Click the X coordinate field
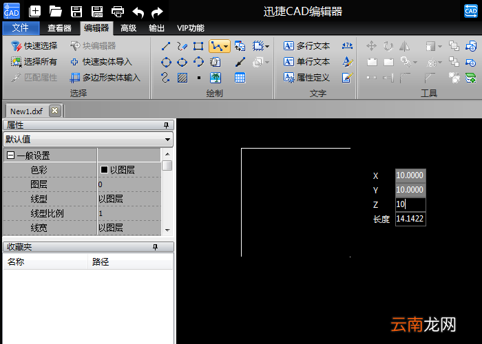 pos(410,175)
